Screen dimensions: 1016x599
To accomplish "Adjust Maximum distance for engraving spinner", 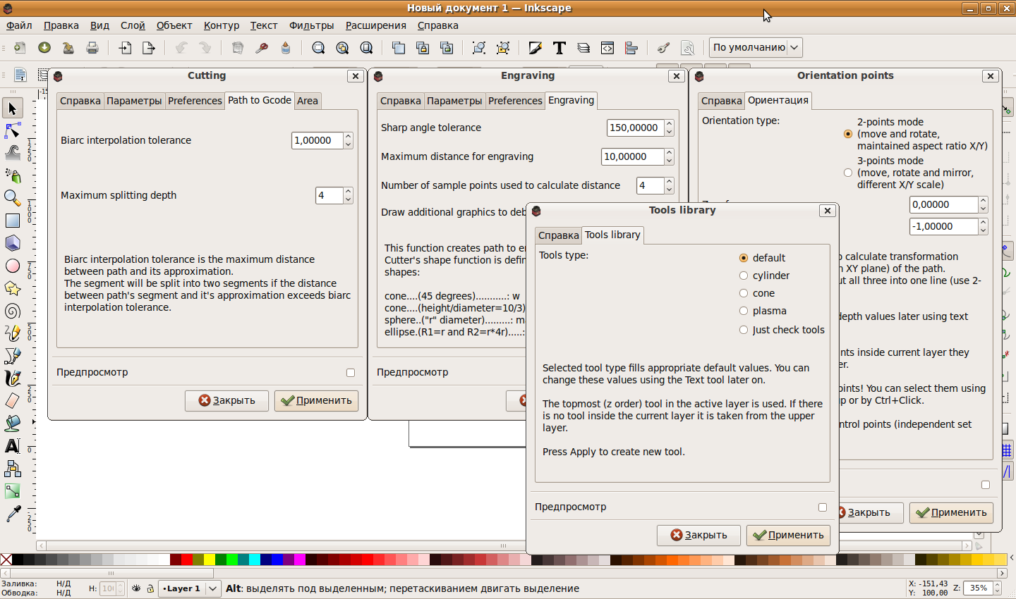I will (x=670, y=156).
